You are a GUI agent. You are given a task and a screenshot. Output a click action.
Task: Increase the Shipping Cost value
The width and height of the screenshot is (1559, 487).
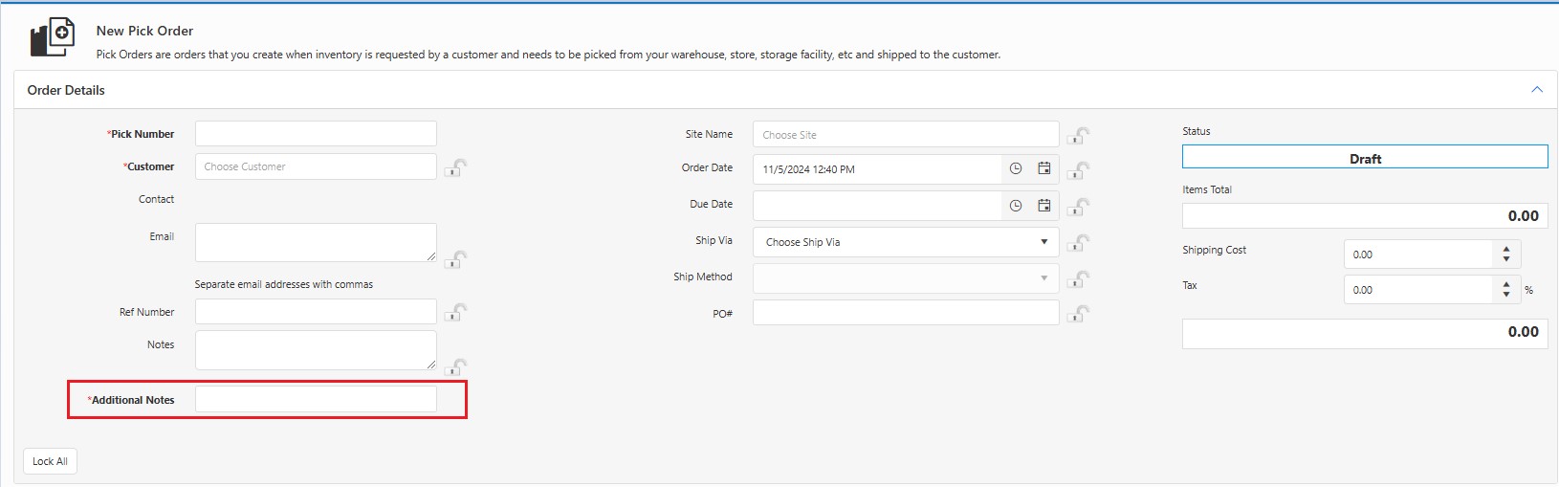[x=1506, y=249]
